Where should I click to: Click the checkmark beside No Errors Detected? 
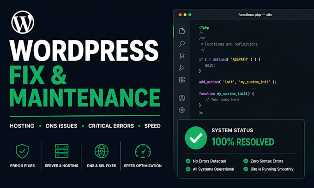188,161
